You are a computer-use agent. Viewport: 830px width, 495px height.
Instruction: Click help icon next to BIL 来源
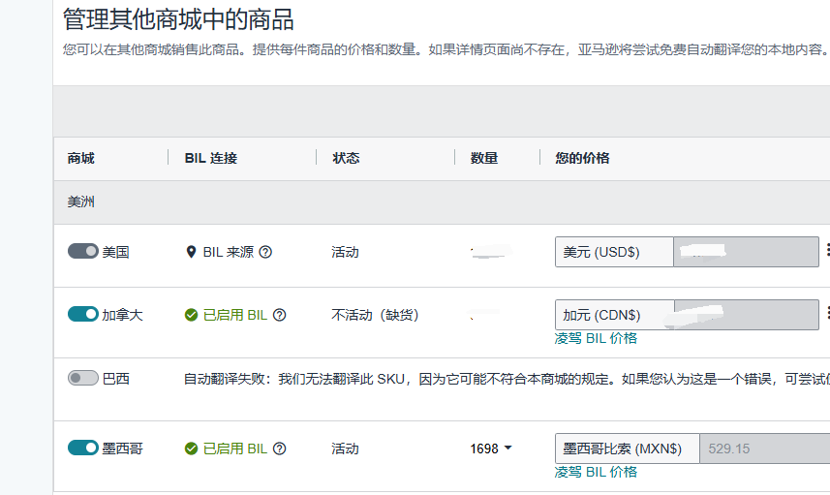tap(265, 252)
